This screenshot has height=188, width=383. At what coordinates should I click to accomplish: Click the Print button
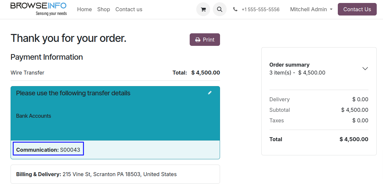click(x=205, y=40)
